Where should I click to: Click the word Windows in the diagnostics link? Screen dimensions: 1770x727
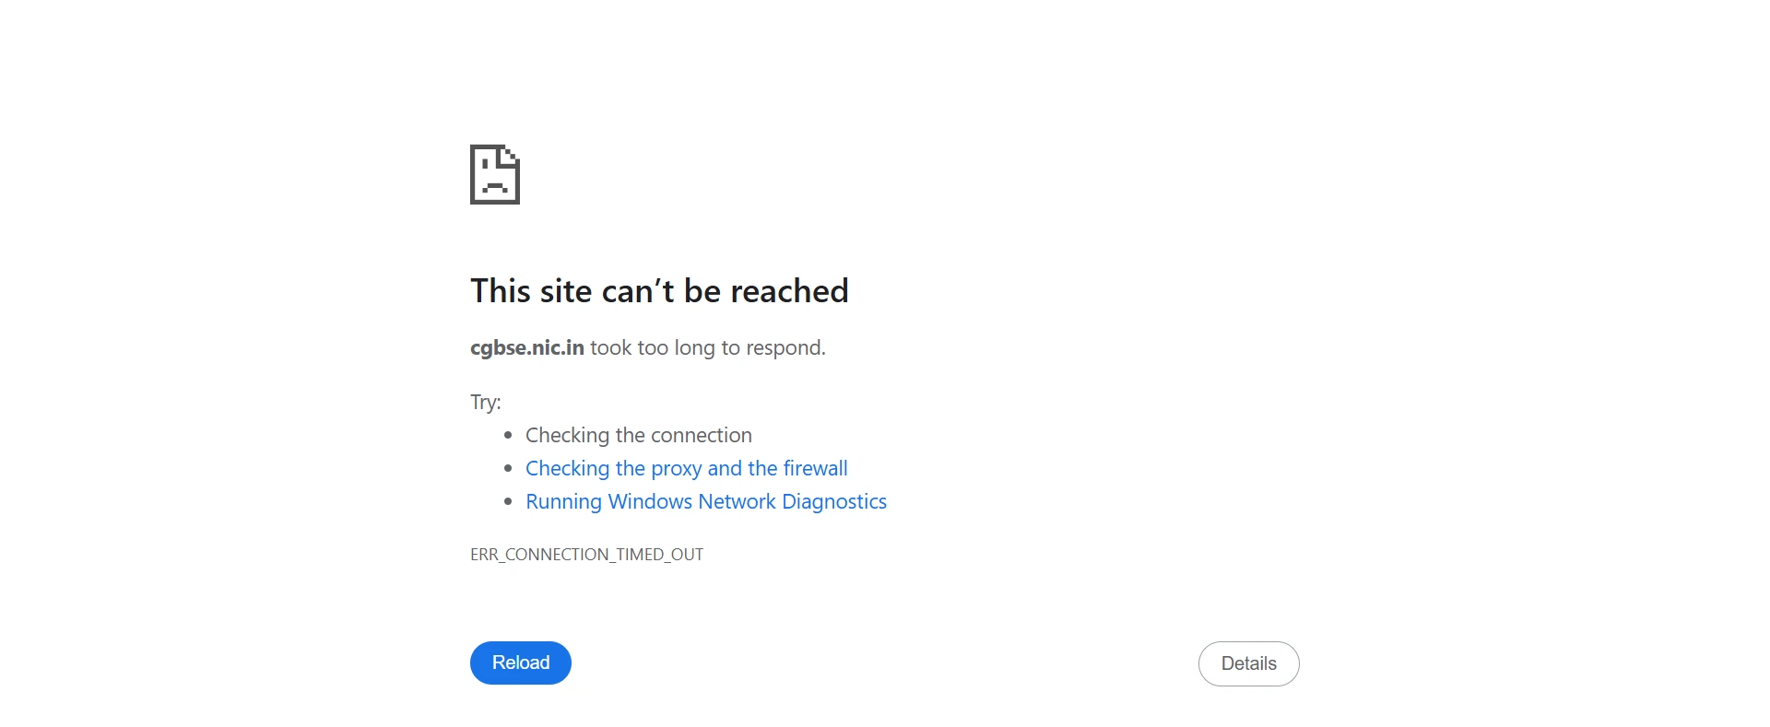point(650,501)
